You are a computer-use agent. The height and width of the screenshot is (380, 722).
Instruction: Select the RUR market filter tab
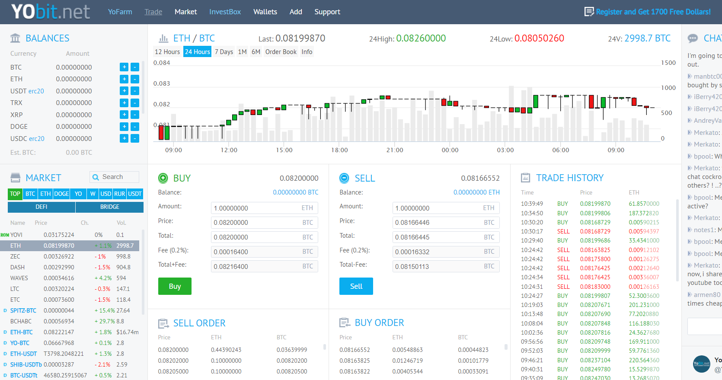120,194
